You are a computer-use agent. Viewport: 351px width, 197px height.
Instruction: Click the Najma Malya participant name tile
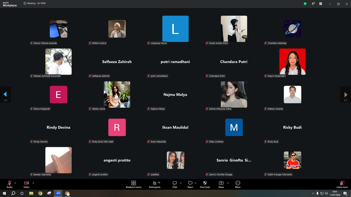[x=175, y=95]
